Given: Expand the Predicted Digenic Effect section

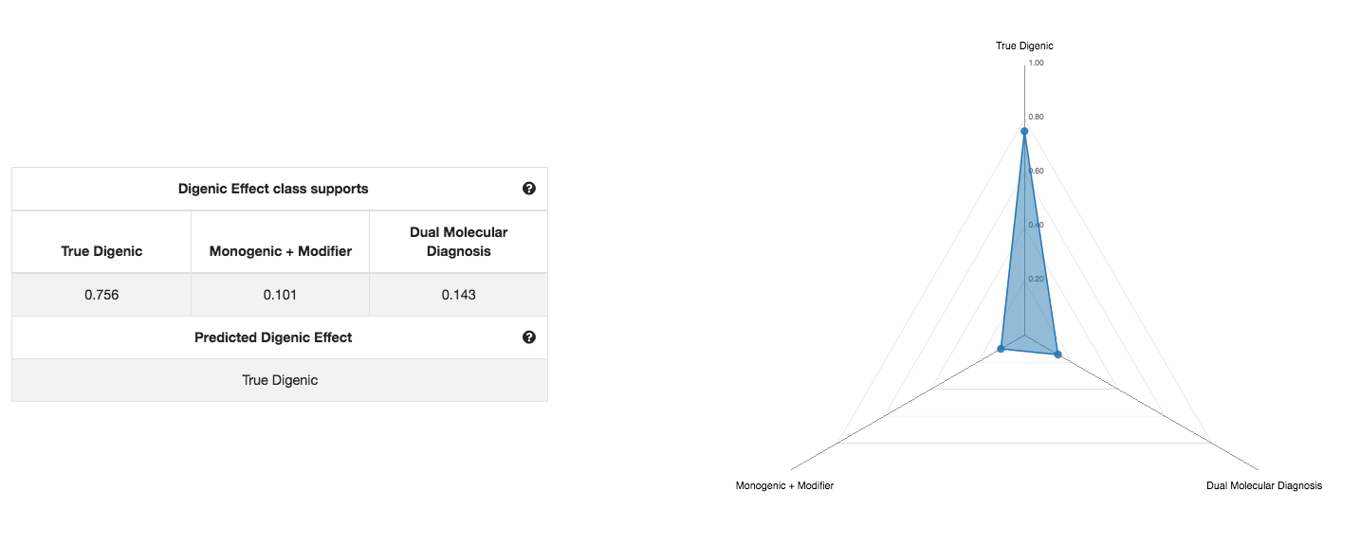Looking at the screenshot, I should [273, 337].
